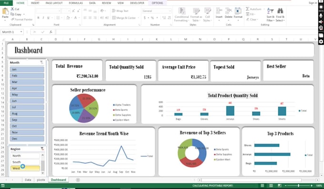Open the font name dropdown

[60, 11]
